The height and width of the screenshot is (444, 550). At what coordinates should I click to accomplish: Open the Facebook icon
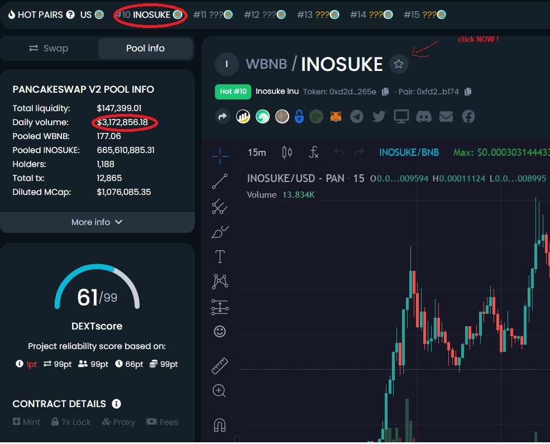click(468, 116)
